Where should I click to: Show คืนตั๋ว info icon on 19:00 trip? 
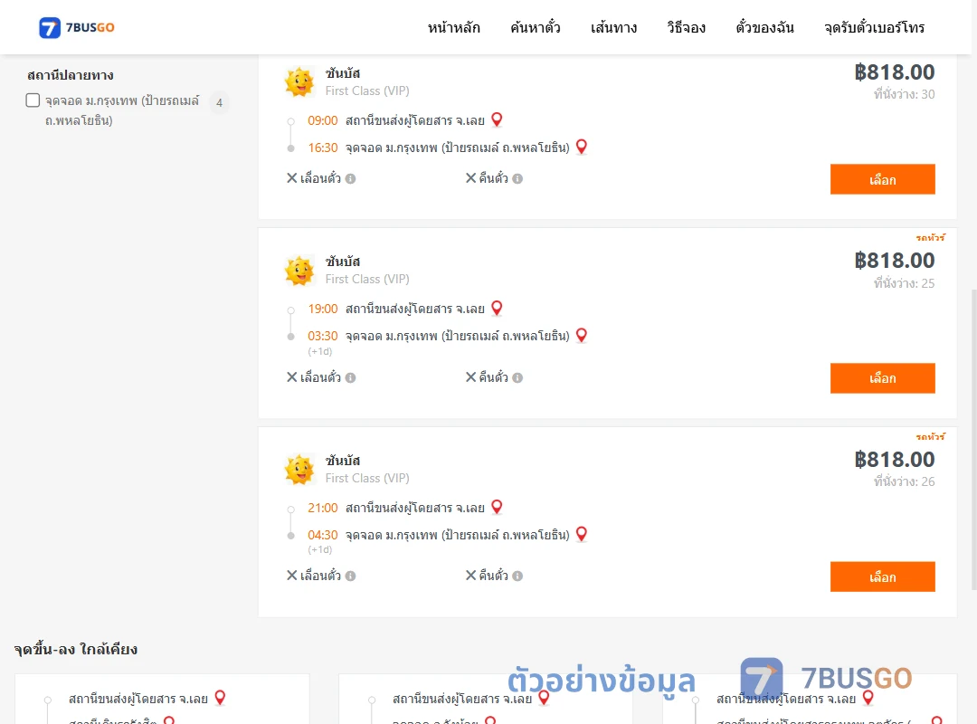517,378
